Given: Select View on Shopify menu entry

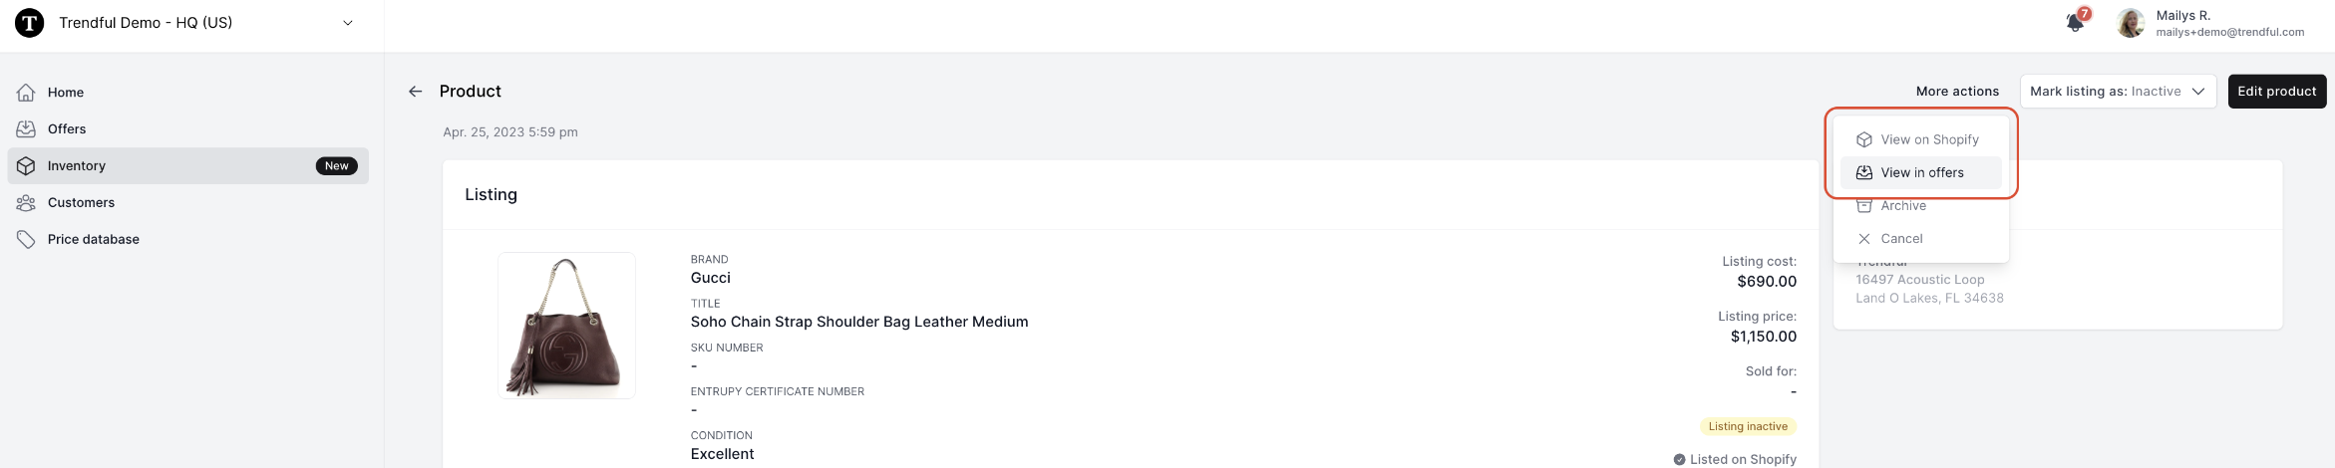Looking at the screenshot, I should click(x=1920, y=140).
